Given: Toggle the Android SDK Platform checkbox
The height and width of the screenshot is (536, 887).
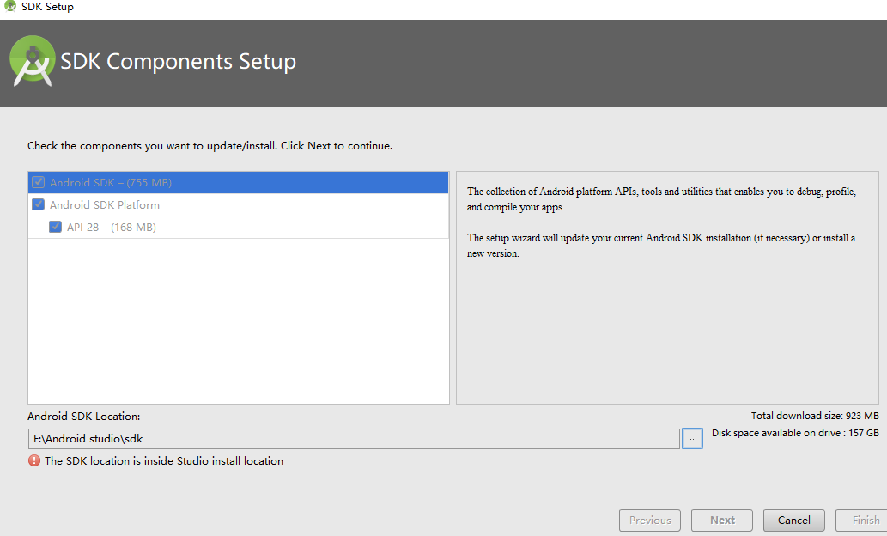Looking at the screenshot, I should (39, 204).
